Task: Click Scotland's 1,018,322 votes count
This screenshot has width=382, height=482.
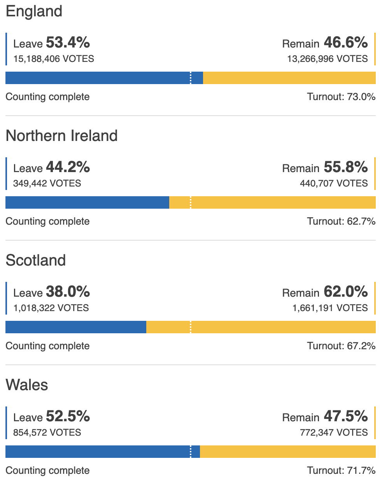Action: click(x=51, y=308)
